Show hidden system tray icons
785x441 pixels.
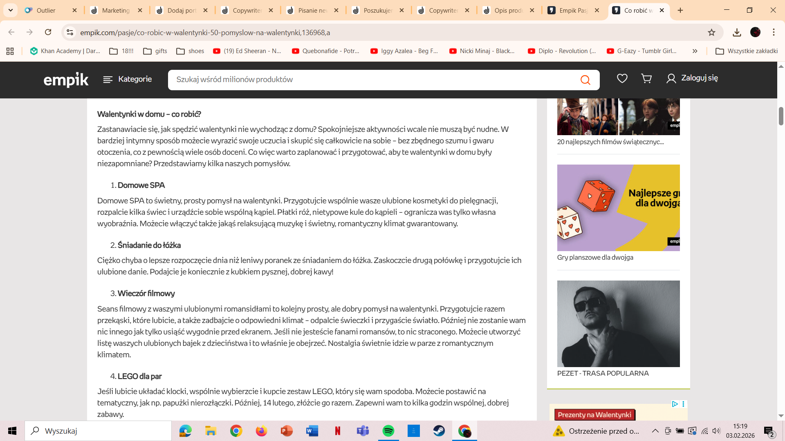click(655, 431)
